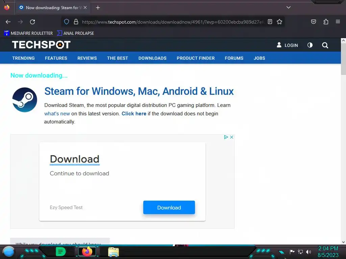Click the blue Download ad button

[x=169, y=207]
